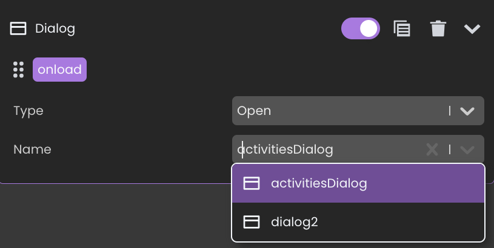Click the dialog icon next to activitiesDialog option

[252, 183]
